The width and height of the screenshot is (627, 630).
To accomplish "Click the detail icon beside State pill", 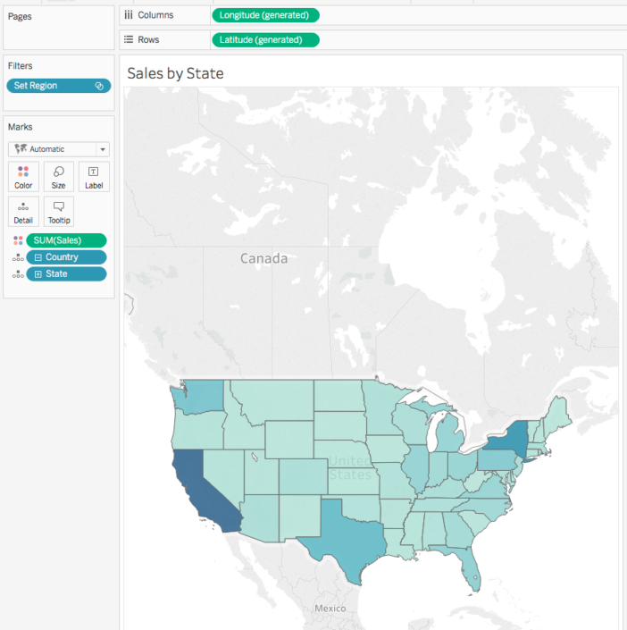I will [17, 274].
